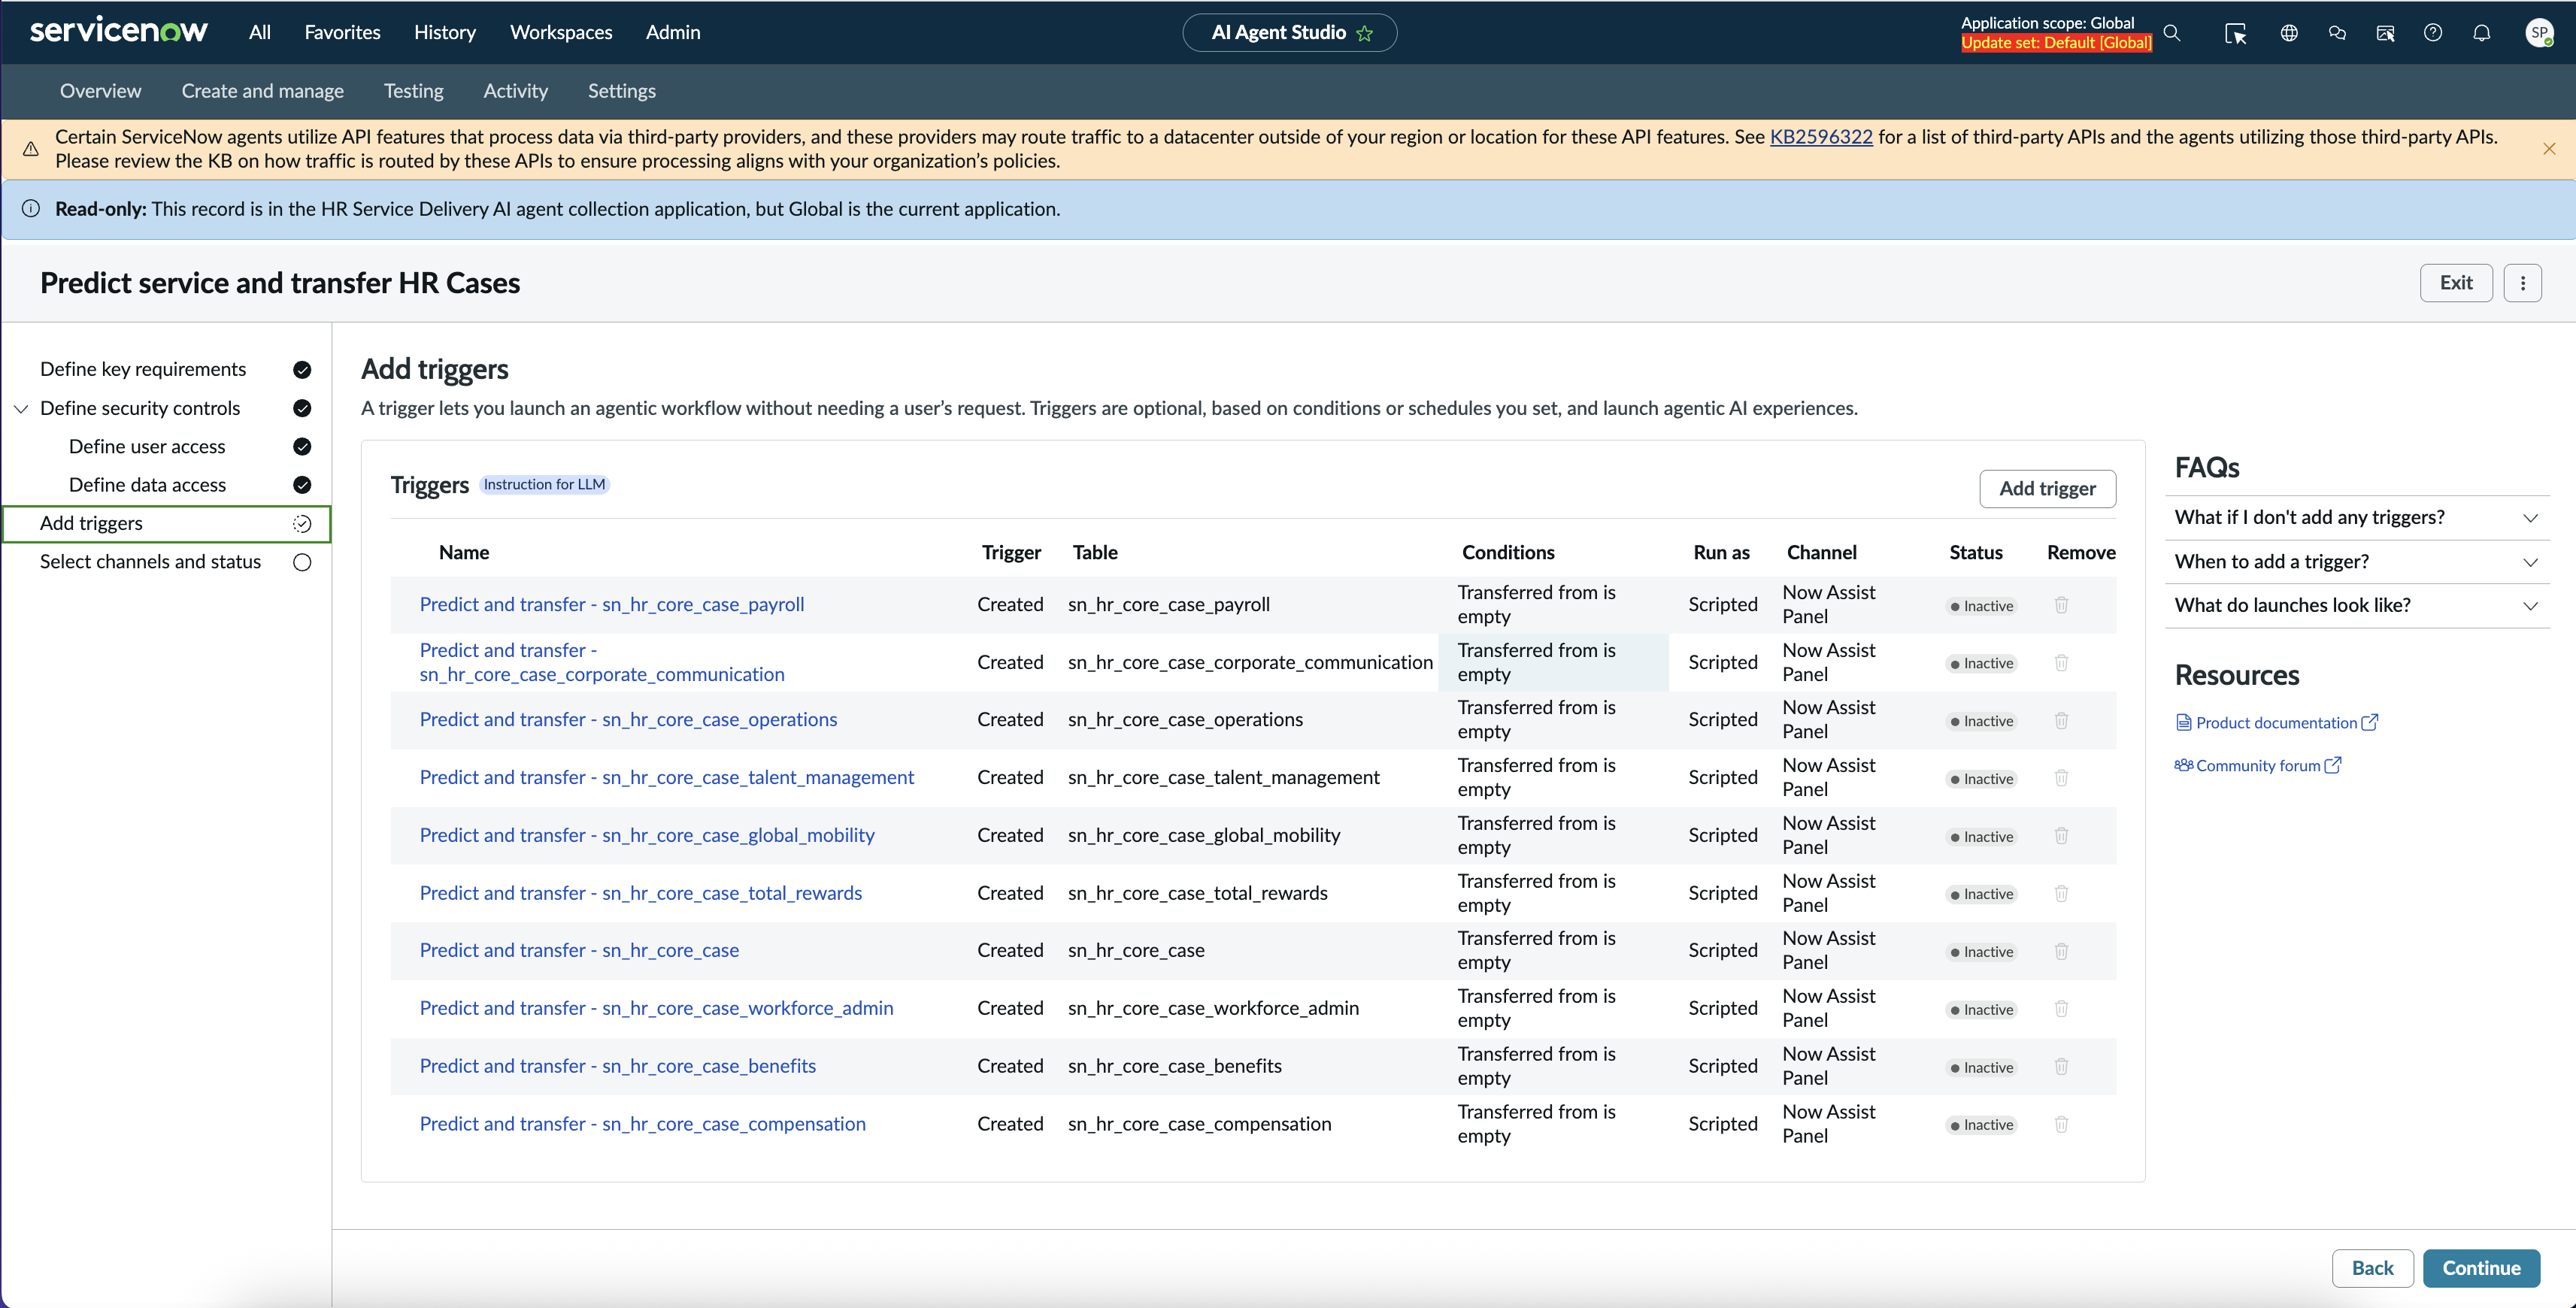Click the Update set: Default [Global] label
The height and width of the screenshot is (1308, 2576).
[x=2056, y=43]
